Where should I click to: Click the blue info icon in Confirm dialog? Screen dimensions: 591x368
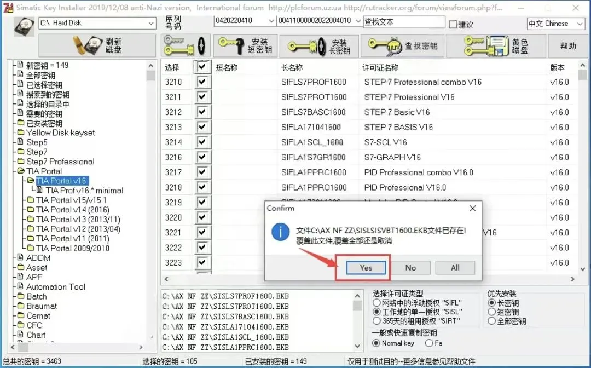[280, 232]
